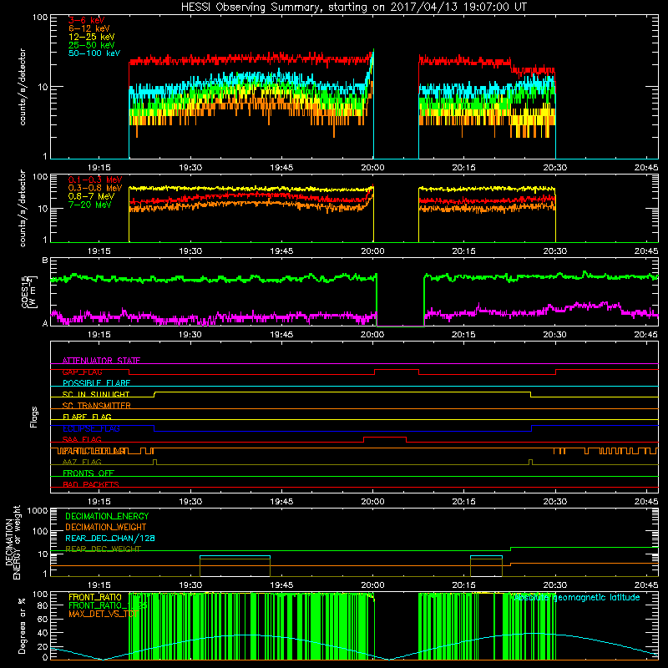Click the FRONT_RATIO legend label

point(95,597)
